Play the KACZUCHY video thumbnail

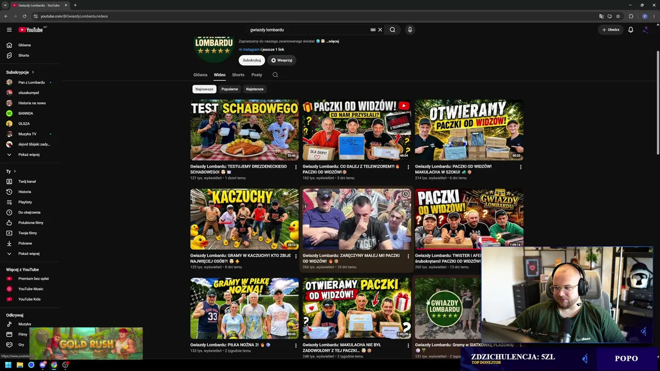[x=244, y=219]
